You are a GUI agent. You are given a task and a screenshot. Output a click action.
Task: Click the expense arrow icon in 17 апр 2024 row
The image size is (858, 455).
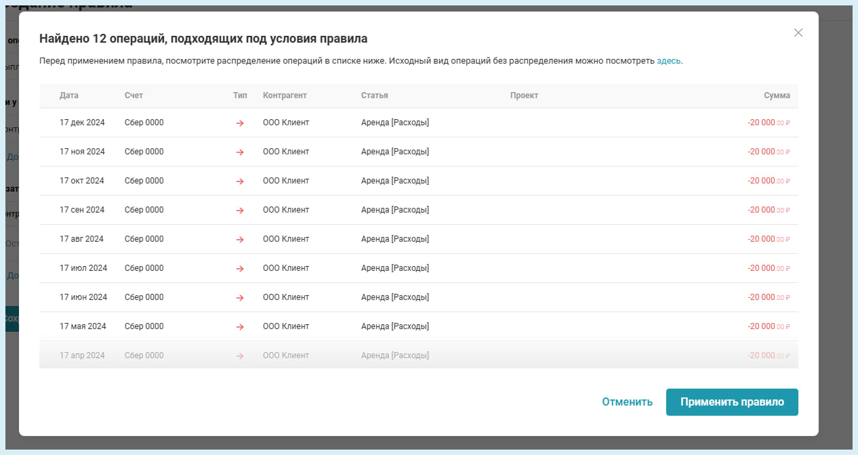pos(240,356)
